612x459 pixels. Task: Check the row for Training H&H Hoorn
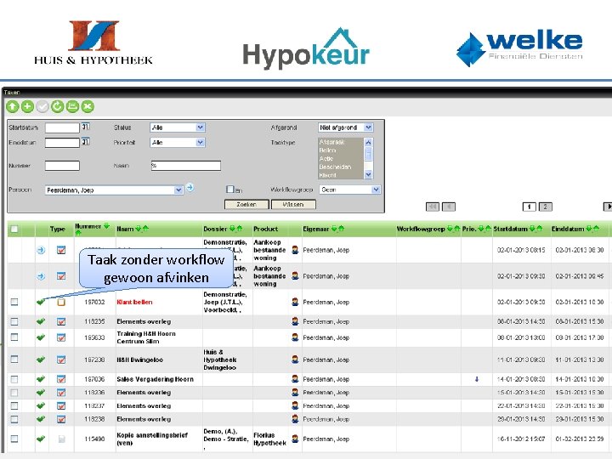(14, 337)
